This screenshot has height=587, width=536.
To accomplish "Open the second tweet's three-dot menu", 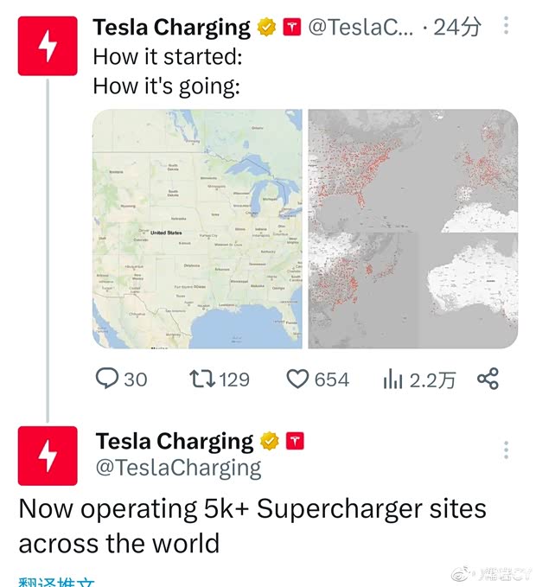I will [506, 450].
